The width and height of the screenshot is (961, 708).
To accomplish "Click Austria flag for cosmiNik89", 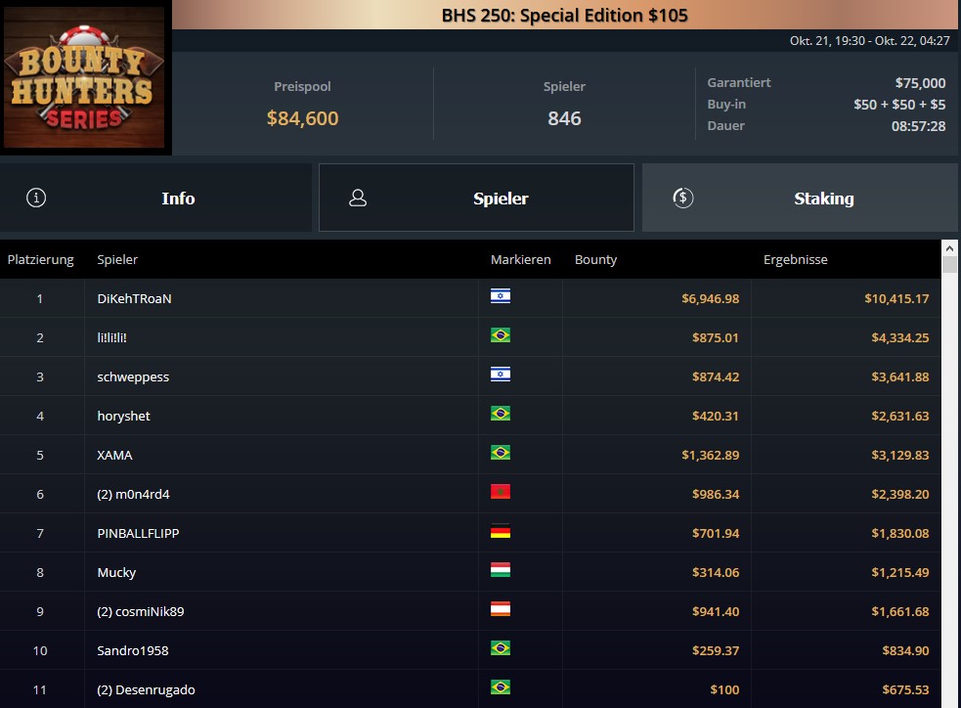I will pyautogui.click(x=501, y=609).
